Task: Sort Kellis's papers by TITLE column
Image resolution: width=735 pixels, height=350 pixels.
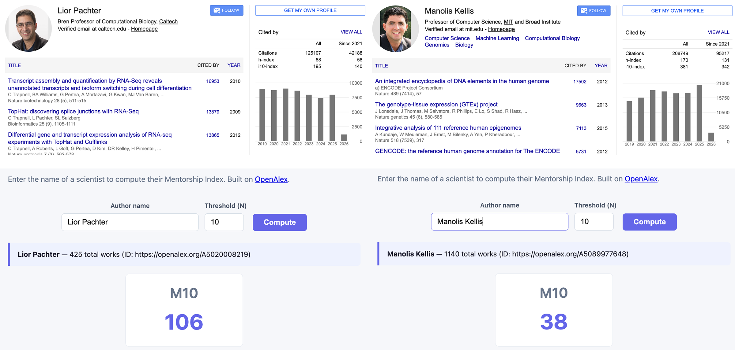Action: pos(381,66)
